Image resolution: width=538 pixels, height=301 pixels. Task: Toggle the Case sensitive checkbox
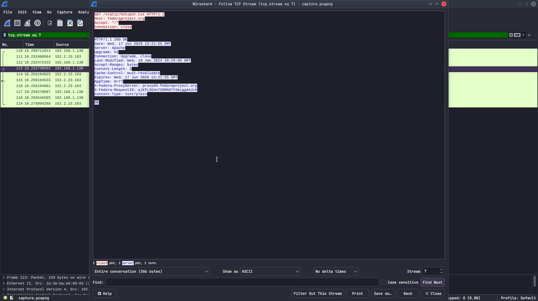tap(384, 283)
